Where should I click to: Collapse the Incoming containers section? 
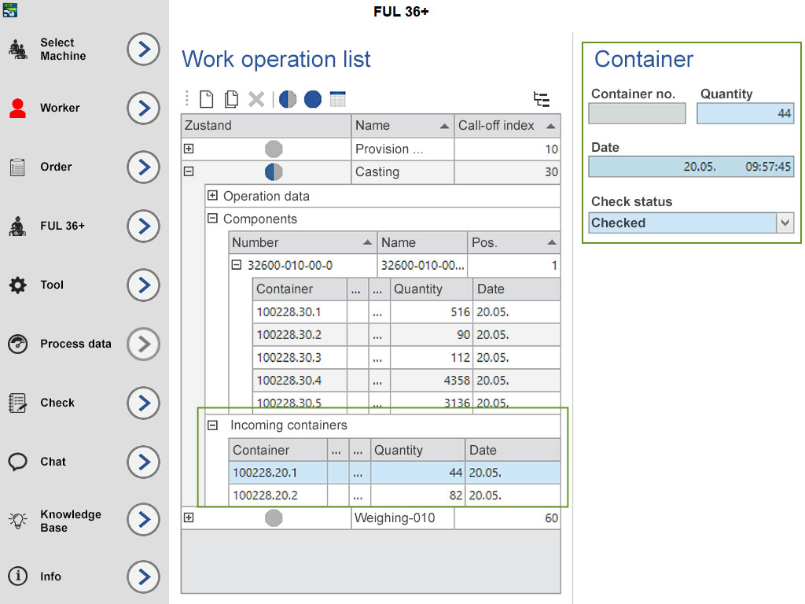[212, 425]
